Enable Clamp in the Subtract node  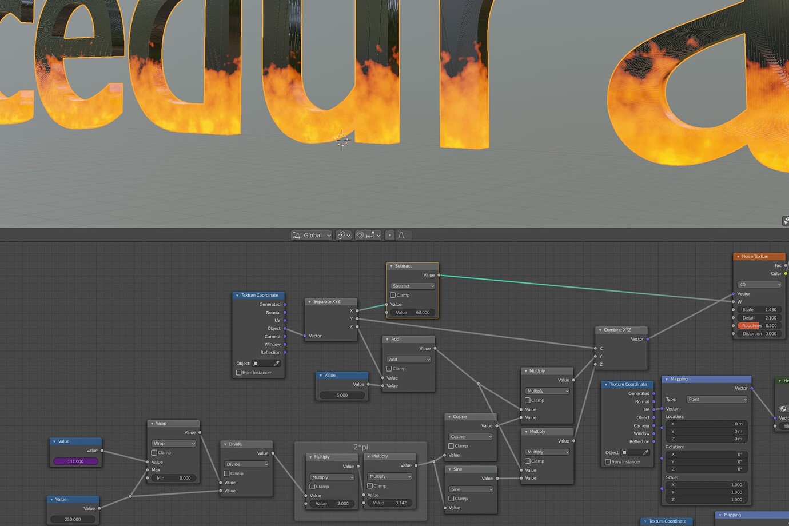393,295
